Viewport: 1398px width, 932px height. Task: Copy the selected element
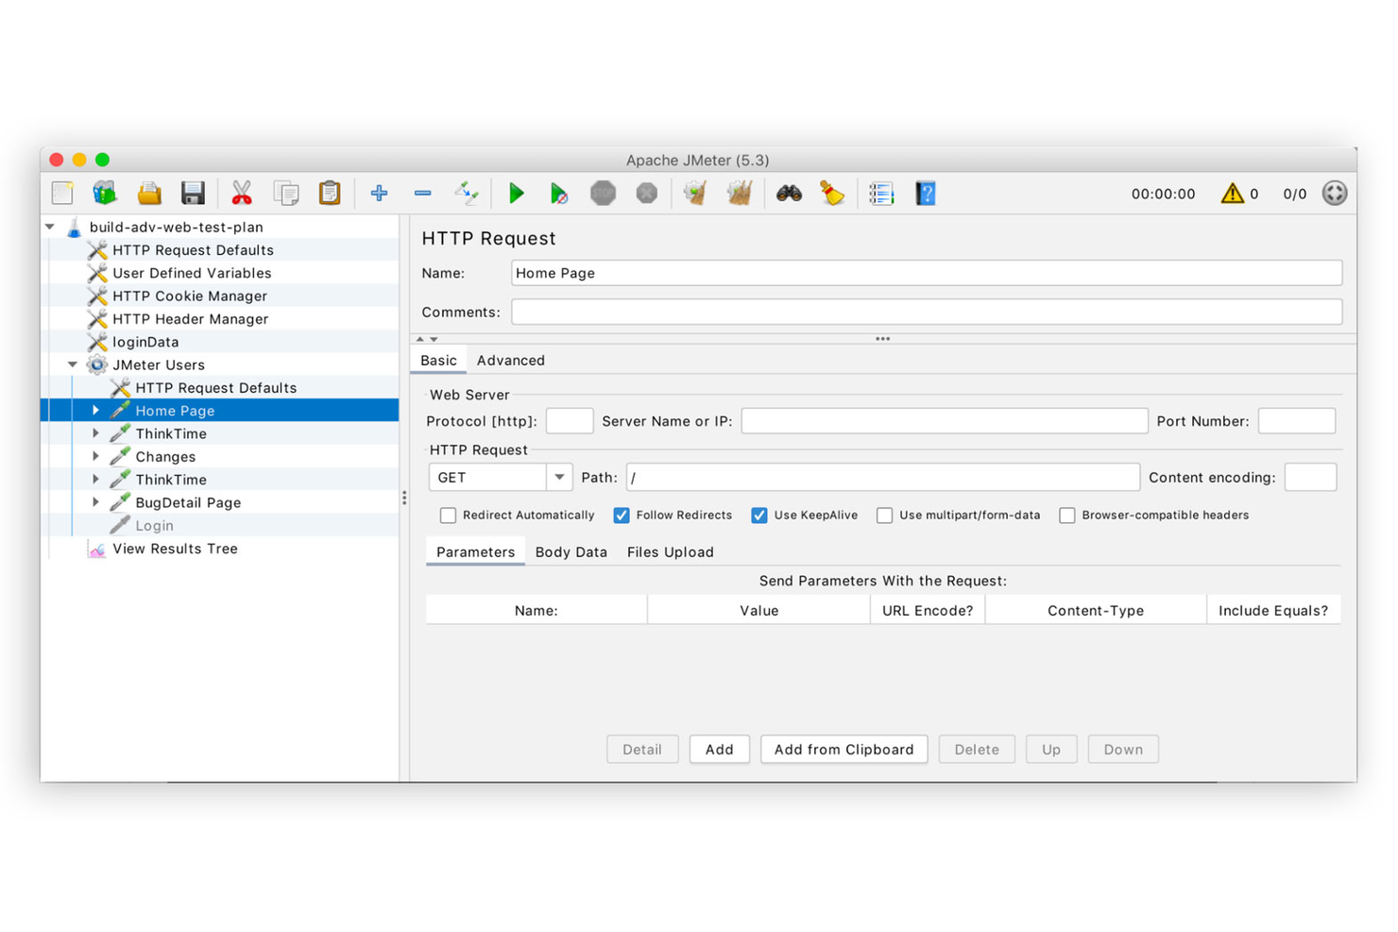point(285,193)
